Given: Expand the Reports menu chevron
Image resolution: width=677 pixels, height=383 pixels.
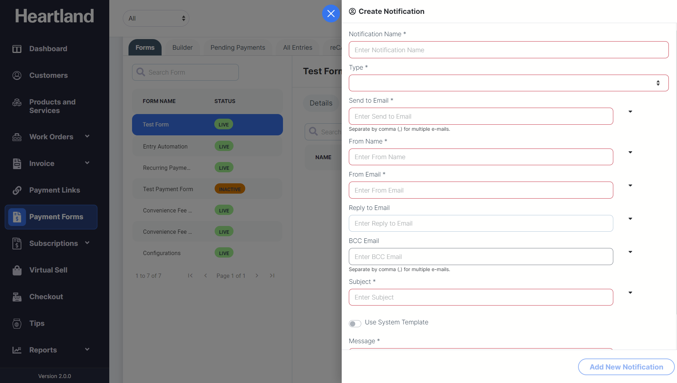Looking at the screenshot, I should pyautogui.click(x=87, y=350).
